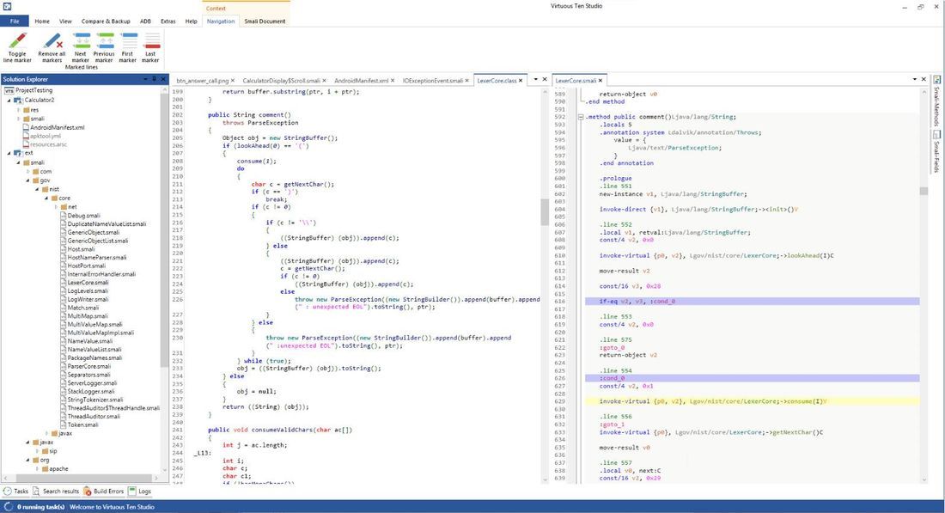Open the View ribbon tab
This screenshot has width=945, height=513.
(x=65, y=21)
